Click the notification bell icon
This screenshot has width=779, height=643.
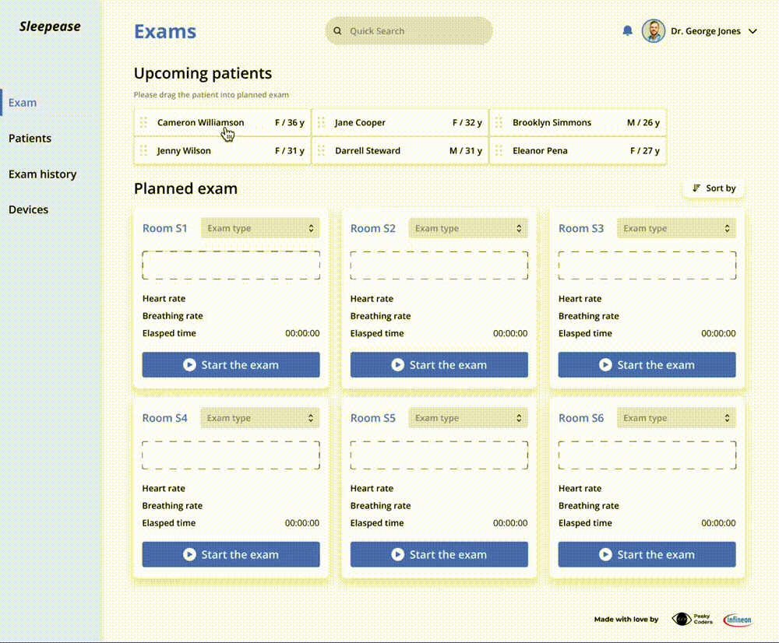click(627, 31)
